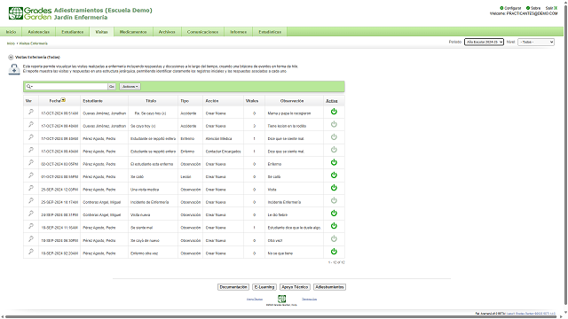Open the search column selector magnifier
This screenshot has width=568, height=319.
[29, 87]
